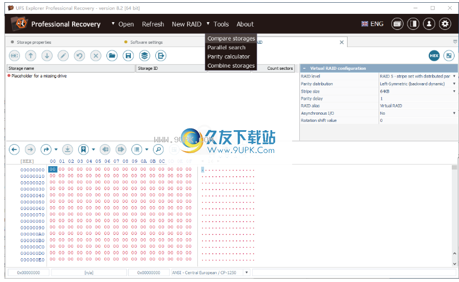This screenshot has height=282, width=459.
Task: Open the dropdown arrow next to bookmark icon
Action: pyautogui.click(x=93, y=150)
